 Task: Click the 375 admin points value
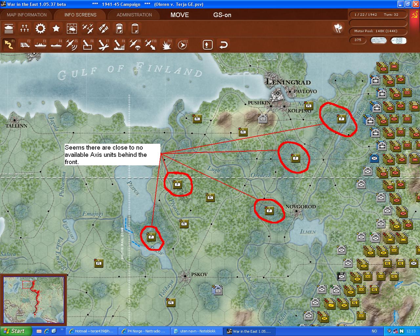(358, 40)
